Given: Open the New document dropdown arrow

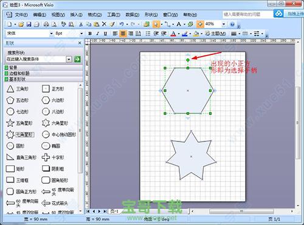Looking at the screenshot, I should pyautogui.click(x=15, y=24).
